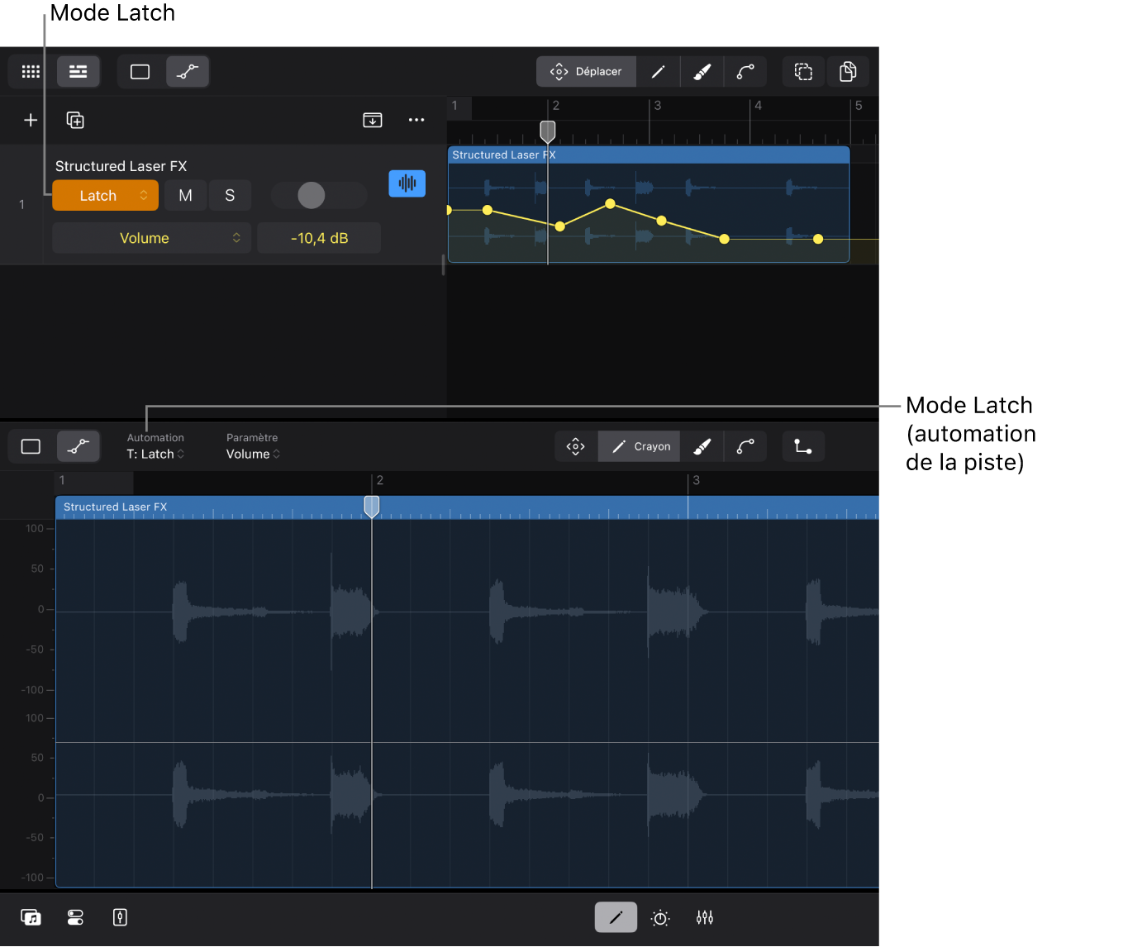Screen dimensions: 1123x947
Task: Select the curve tool in top toolbar
Action: click(745, 72)
